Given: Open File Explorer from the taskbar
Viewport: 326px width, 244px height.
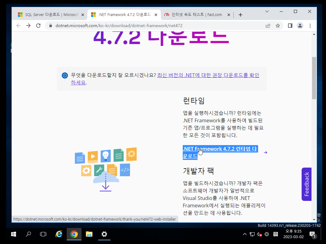Looking at the screenshot, I should pyautogui.click(x=89, y=234).
